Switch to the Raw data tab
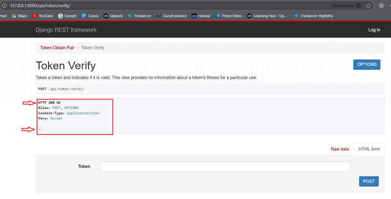 pos(340,149)
